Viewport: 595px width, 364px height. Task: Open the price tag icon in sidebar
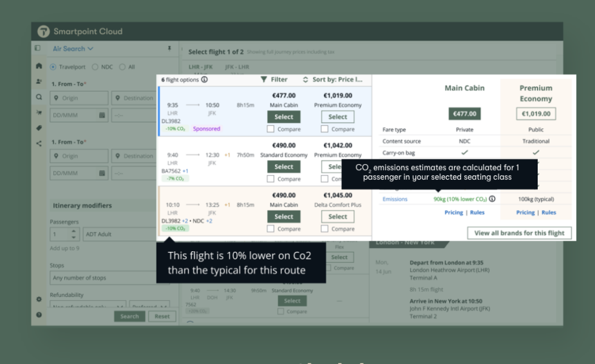coord(39,128)
